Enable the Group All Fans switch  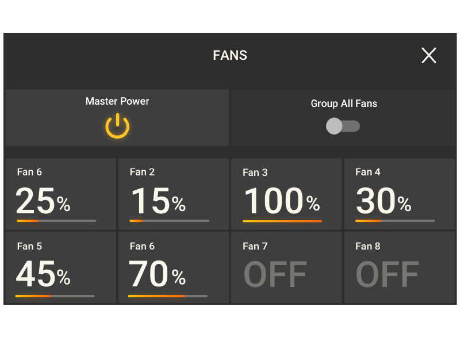[x=343, y=126]
